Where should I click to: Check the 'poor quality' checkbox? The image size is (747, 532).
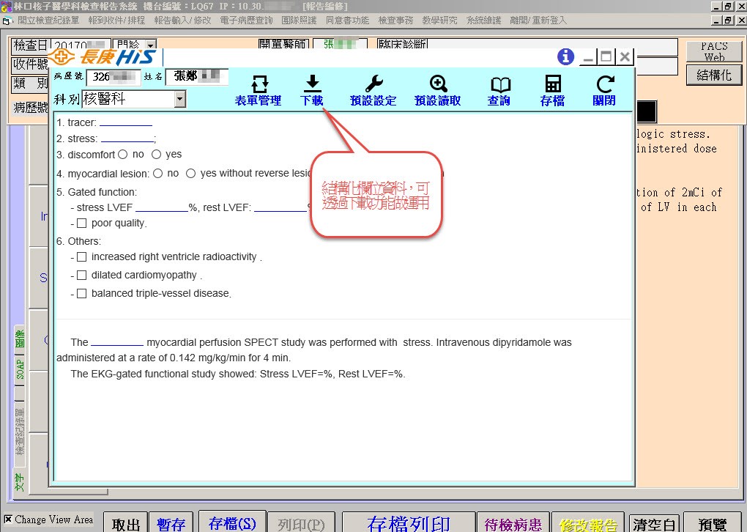click(x=82, y=223)
